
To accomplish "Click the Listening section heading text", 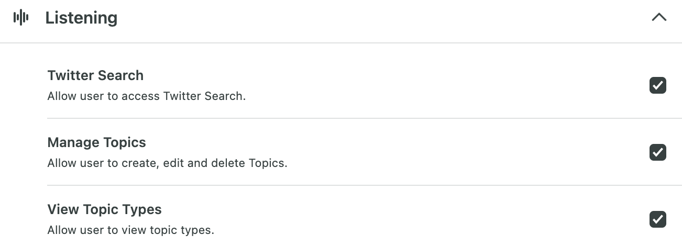I will coord(81,18).
